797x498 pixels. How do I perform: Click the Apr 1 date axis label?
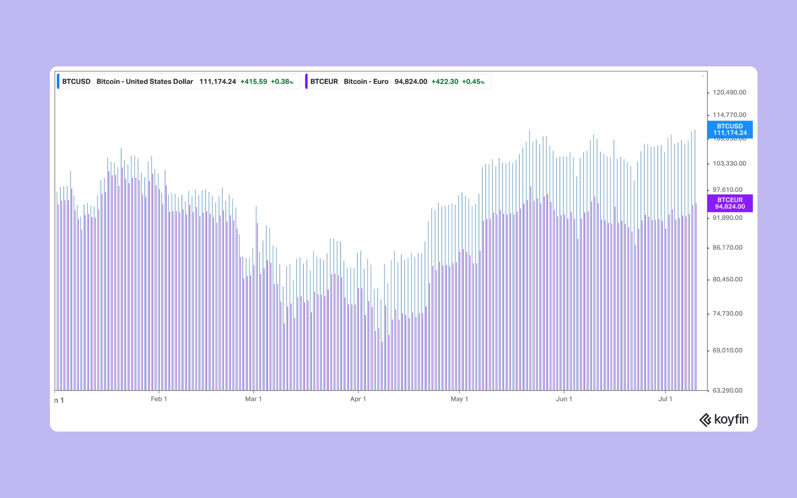point(358,399)
